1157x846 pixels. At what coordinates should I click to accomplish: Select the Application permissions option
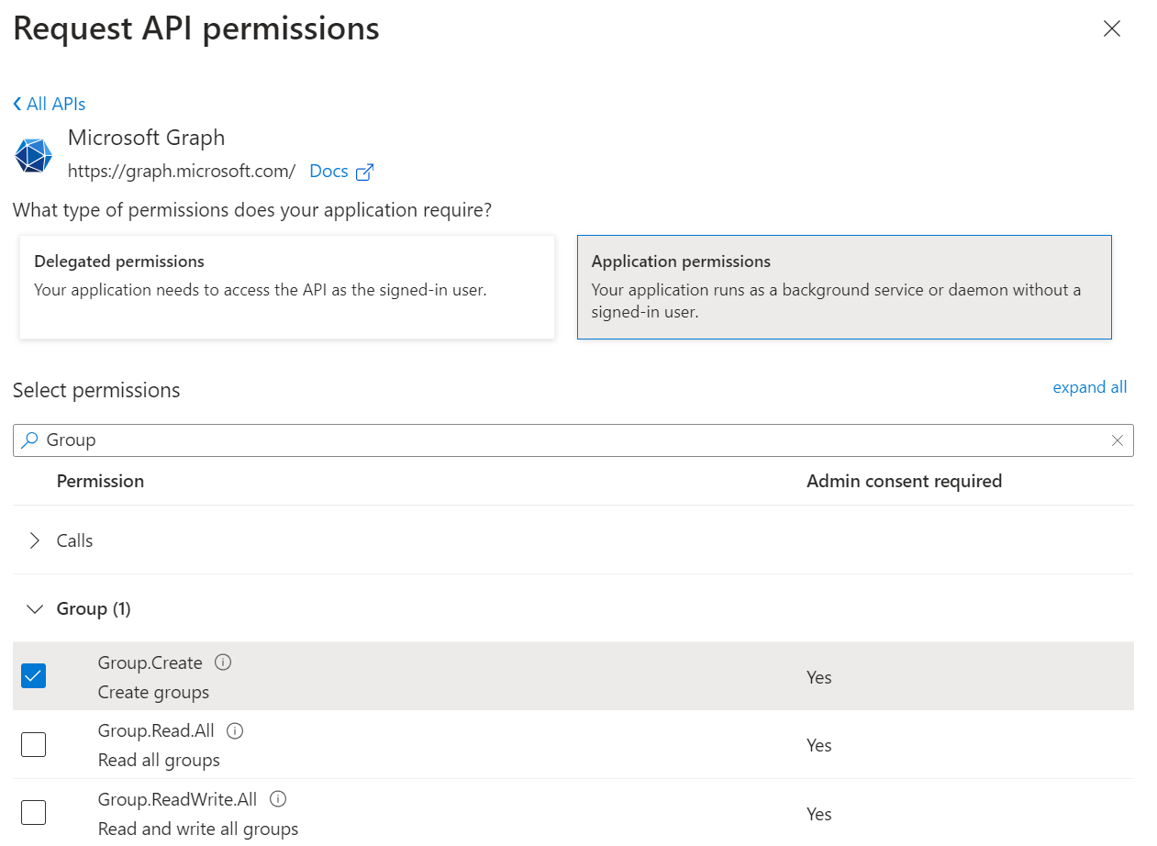pos(843,287)
